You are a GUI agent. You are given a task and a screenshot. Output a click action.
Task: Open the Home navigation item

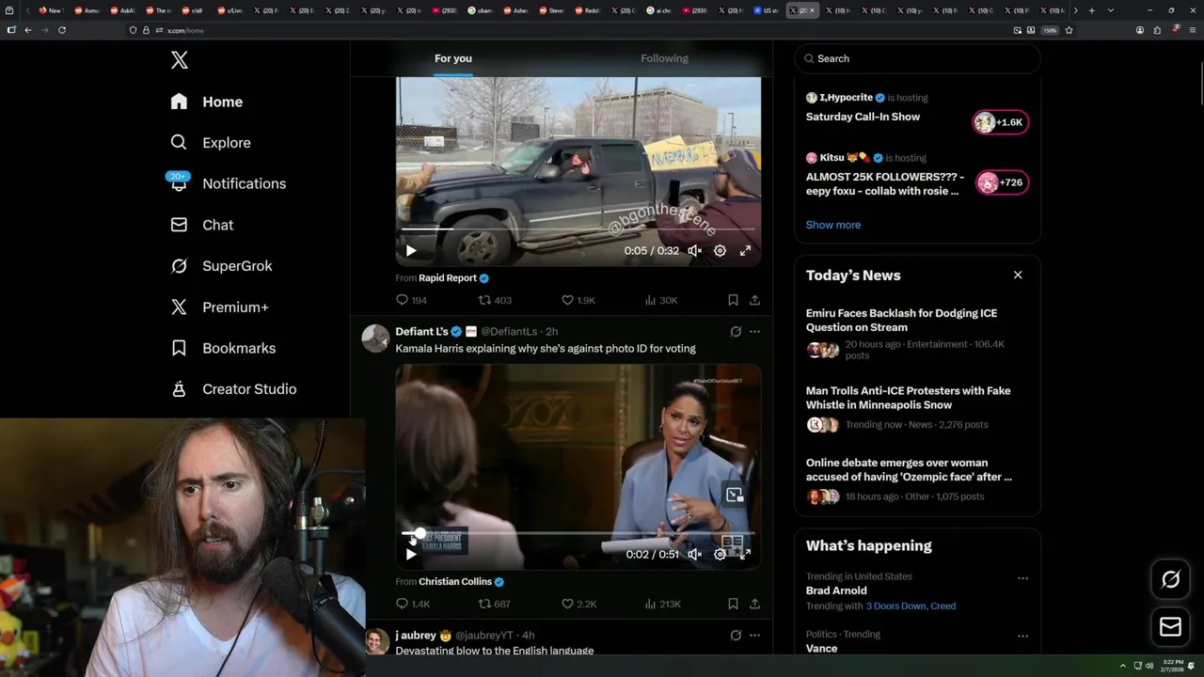(207, 102)
